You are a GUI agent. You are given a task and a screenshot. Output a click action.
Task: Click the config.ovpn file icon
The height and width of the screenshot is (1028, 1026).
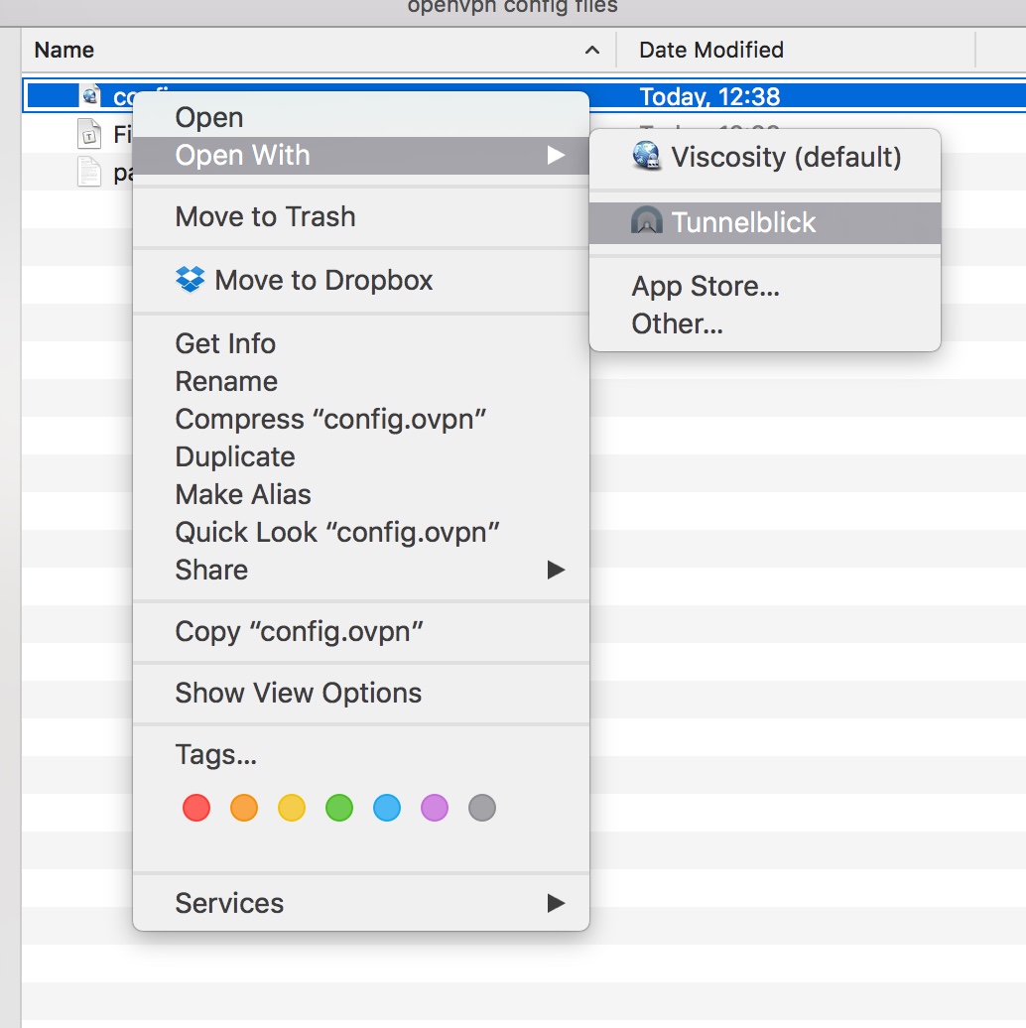[x=91, y=96]
